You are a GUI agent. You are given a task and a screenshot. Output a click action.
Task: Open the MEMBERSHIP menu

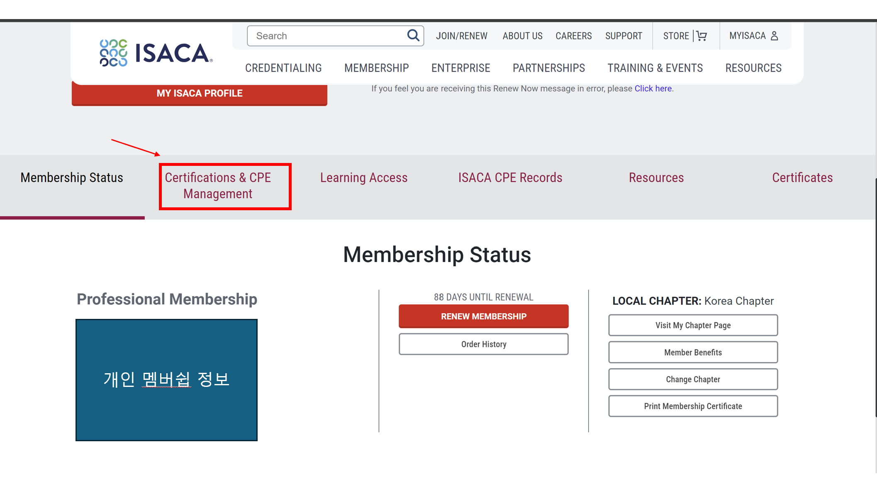coord(376,68)
